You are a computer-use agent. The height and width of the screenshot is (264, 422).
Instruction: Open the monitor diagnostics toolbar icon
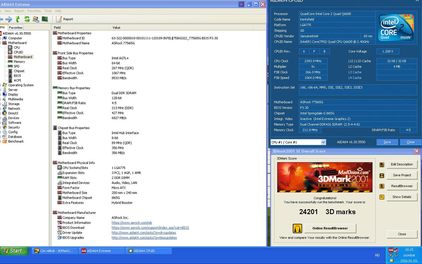(45, 19)
